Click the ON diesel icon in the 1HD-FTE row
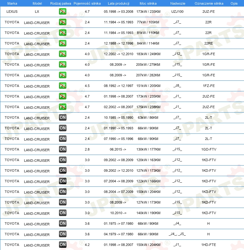This screenshot has width=244, height=250. tap(62, 245)
